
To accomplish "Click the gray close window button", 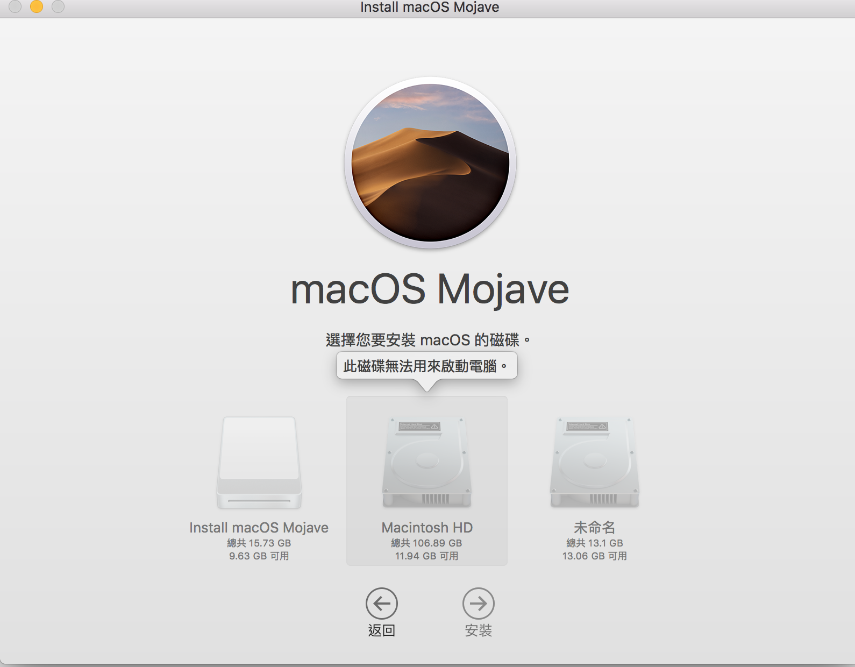I will point(15,6).
